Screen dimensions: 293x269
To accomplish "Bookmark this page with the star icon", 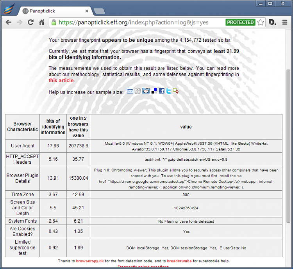I will coord(261,22).
